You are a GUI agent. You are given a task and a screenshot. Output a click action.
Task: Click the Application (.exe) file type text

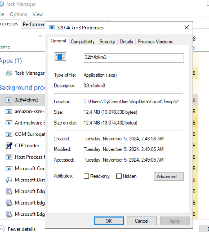[100, 75]
